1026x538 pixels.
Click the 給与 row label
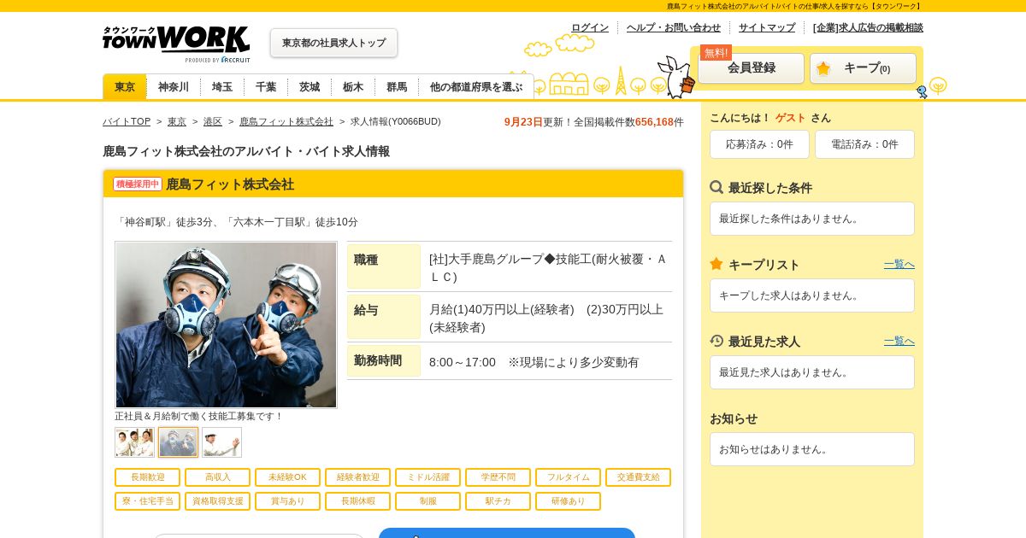pyautogui.click(x=384, y=317)
